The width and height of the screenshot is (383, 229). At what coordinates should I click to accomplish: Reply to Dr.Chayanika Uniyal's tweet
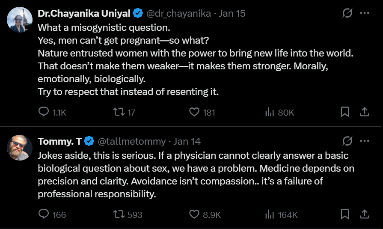point(44,112)
